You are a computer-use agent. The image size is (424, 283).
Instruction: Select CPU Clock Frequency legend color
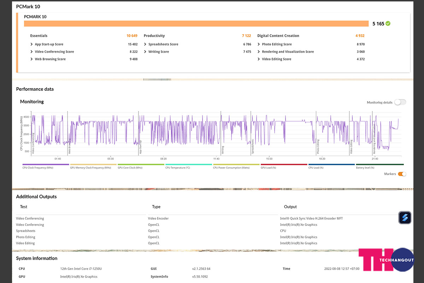tap(46, 164)
